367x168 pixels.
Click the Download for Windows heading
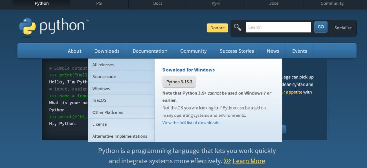tap(188, 70)
